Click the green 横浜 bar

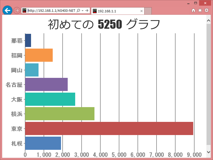(x=60, y=114)
